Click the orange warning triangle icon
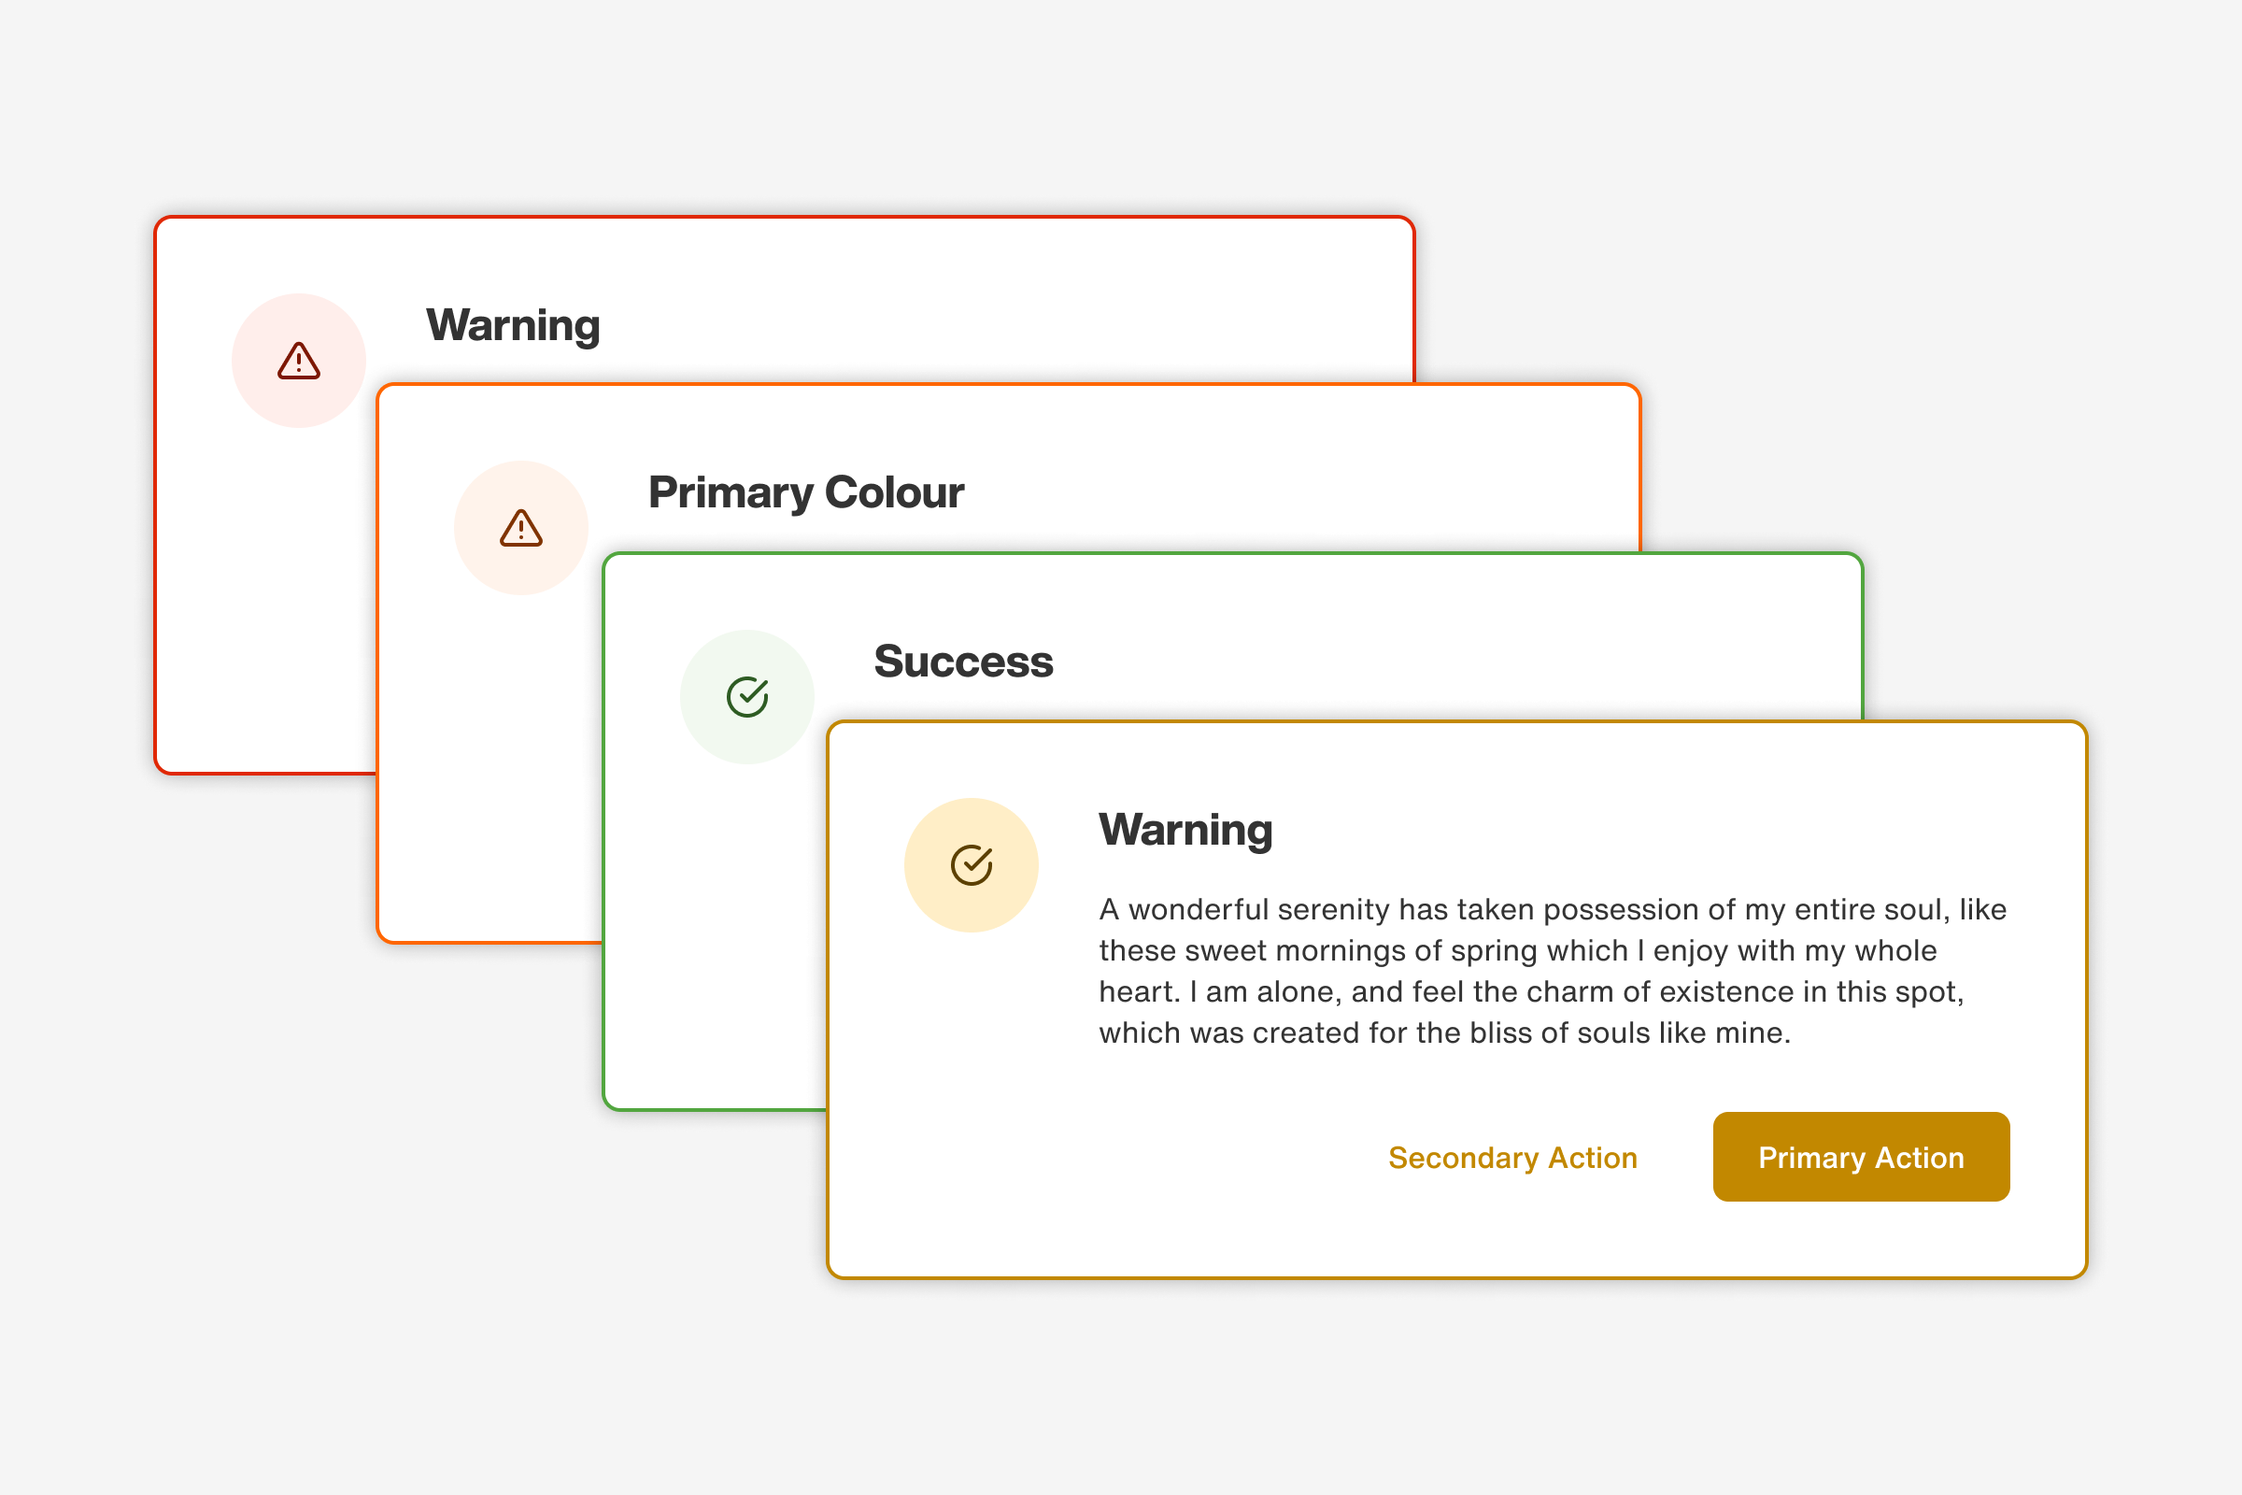 tap(520, 528)
